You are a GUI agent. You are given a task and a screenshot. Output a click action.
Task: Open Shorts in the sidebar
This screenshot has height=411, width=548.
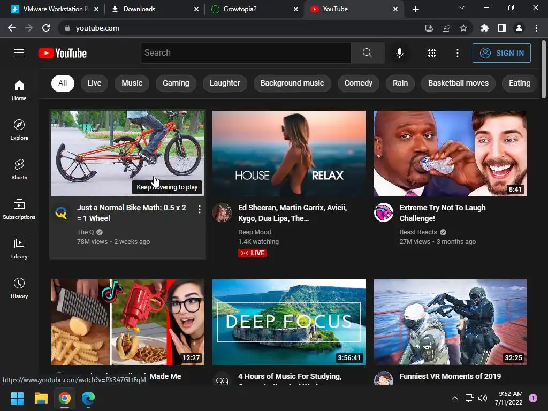tap(19, 170)
